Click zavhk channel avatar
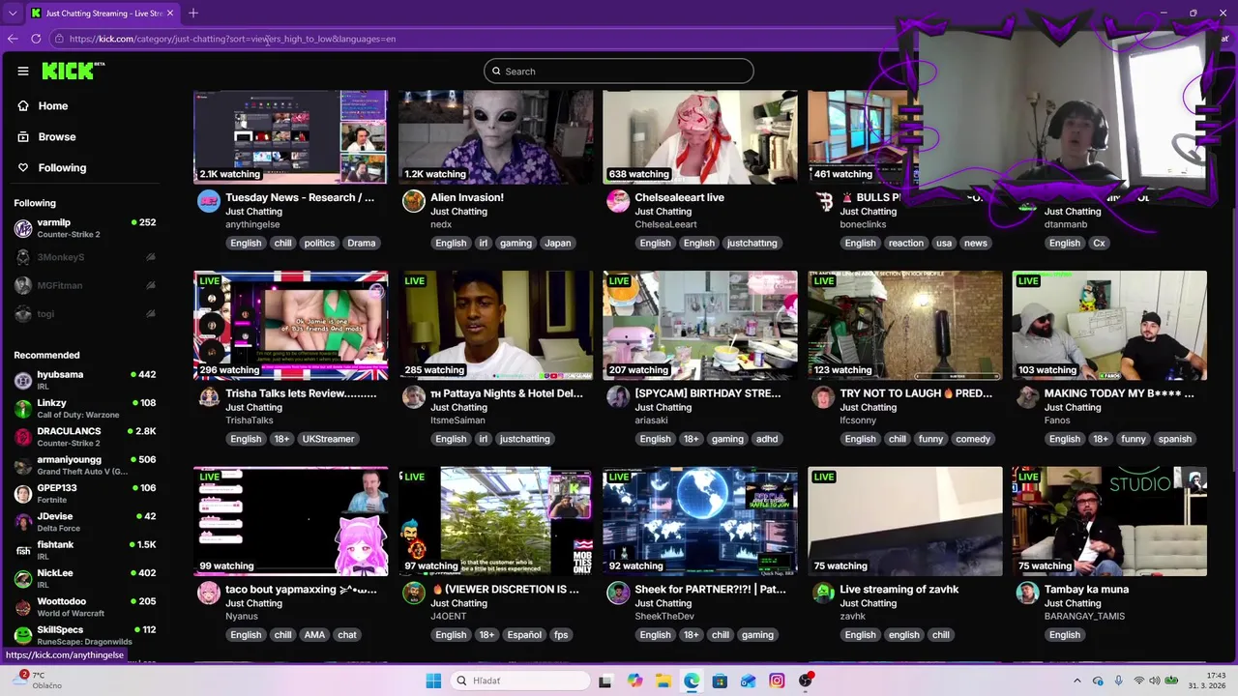The width and height of the screenshot is (1238, 696). pos(823,594)
